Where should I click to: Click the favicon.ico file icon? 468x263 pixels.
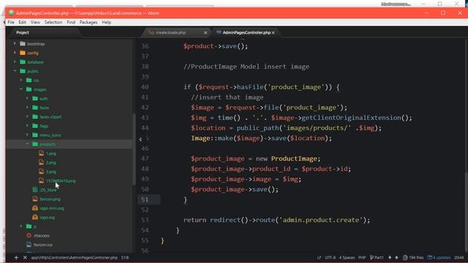tap(29, 245)
